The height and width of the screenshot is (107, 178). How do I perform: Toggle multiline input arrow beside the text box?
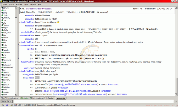coord(176,101)
